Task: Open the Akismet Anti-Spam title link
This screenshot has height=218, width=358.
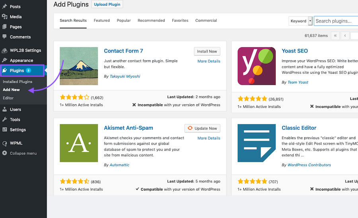Action: [x=128, y=128]
